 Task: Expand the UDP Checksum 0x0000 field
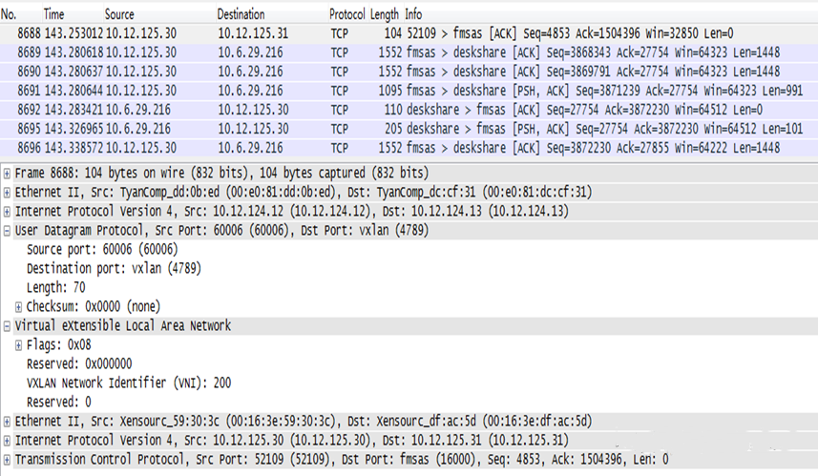(18, 307)
